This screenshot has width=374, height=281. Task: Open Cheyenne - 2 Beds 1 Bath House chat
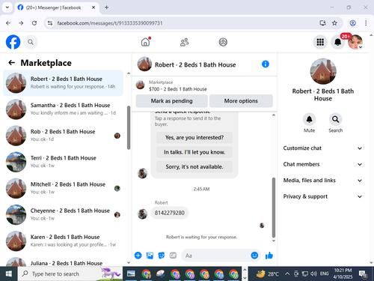(63, 214)
